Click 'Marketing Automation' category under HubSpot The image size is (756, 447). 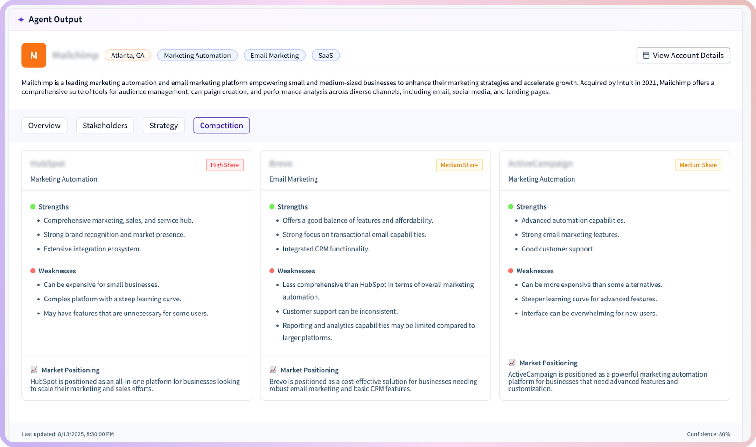pos(64,179)
